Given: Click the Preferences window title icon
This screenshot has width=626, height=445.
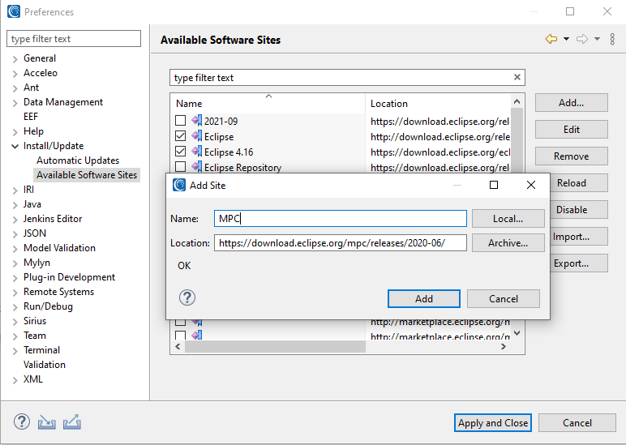Looking at the screenshot, I should coord(14,11).
